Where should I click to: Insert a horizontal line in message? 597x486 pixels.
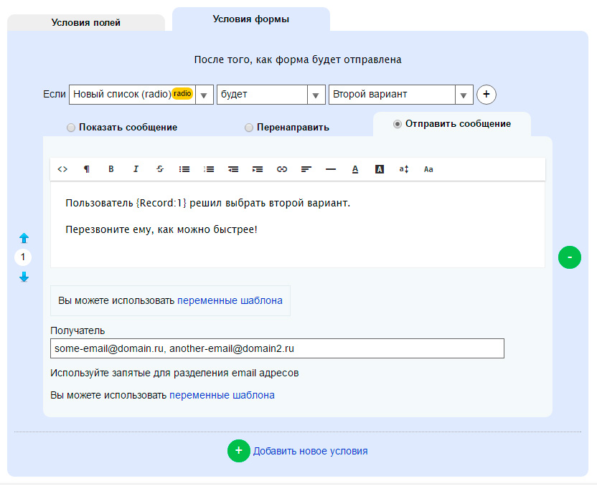(331, 169)
